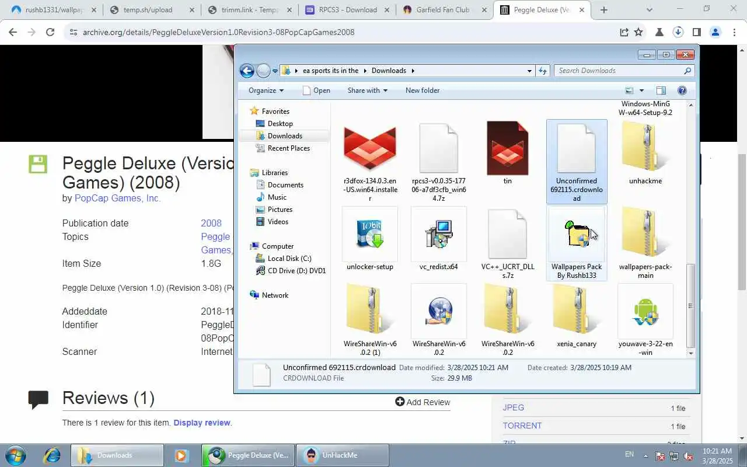Viewport: 747px width, 467px height.
Task: Switch to the trimm.link browser tab
Action: tap(250, 10)
